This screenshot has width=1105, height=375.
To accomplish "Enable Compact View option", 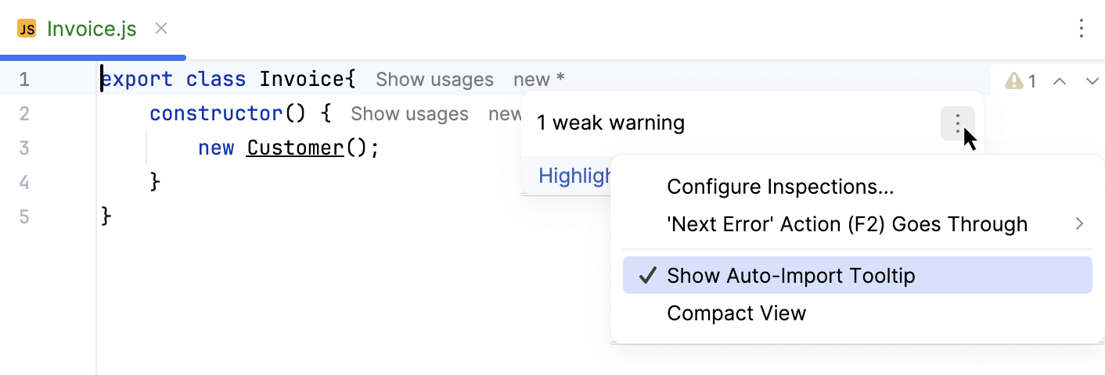I will click(x=736, y=313).
